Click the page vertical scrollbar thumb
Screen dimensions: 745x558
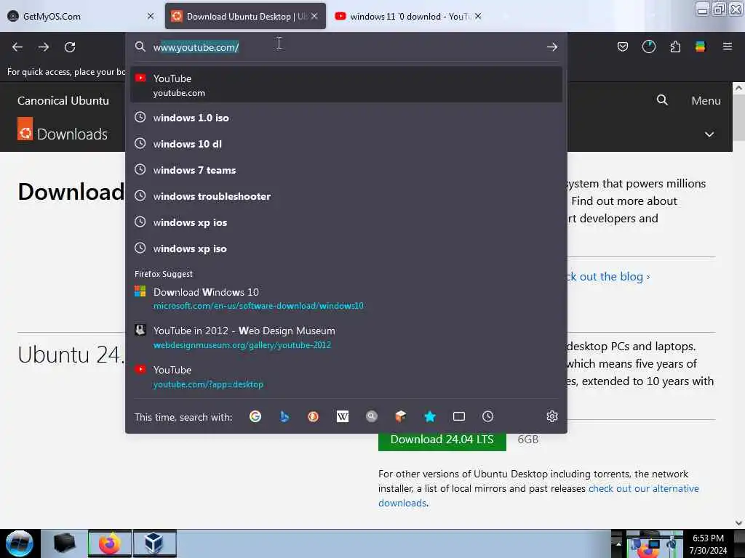738,117
